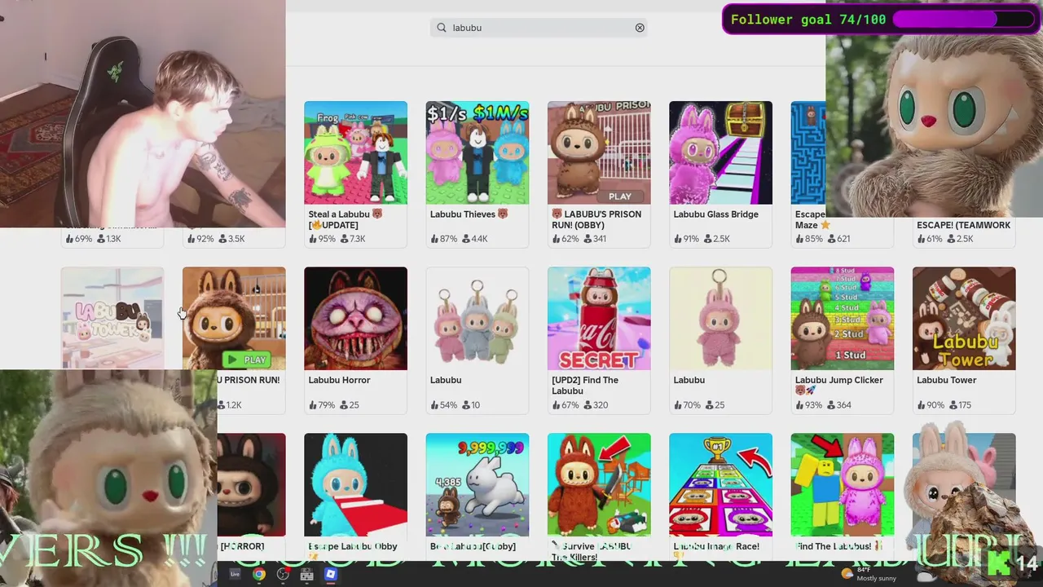
Task: Open Labubu Horror game thumbnail
Action: click(355, 318)
